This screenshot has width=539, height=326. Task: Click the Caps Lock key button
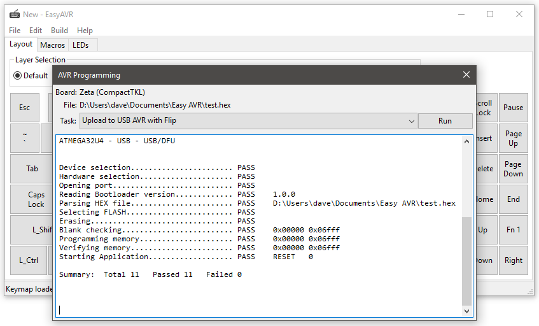coord(32,199)
